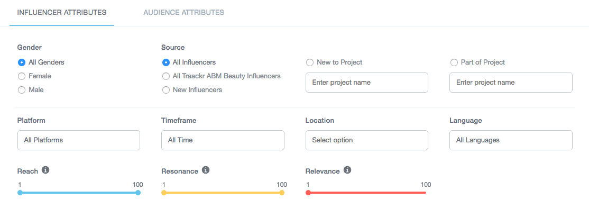Click the Resonance info icon
The image size is (589, 208).
tap(206, 170)
